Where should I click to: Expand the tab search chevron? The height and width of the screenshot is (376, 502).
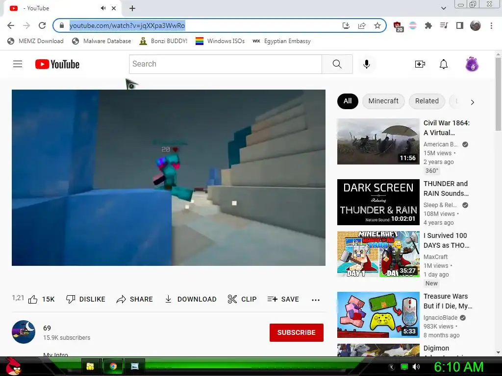443,8
